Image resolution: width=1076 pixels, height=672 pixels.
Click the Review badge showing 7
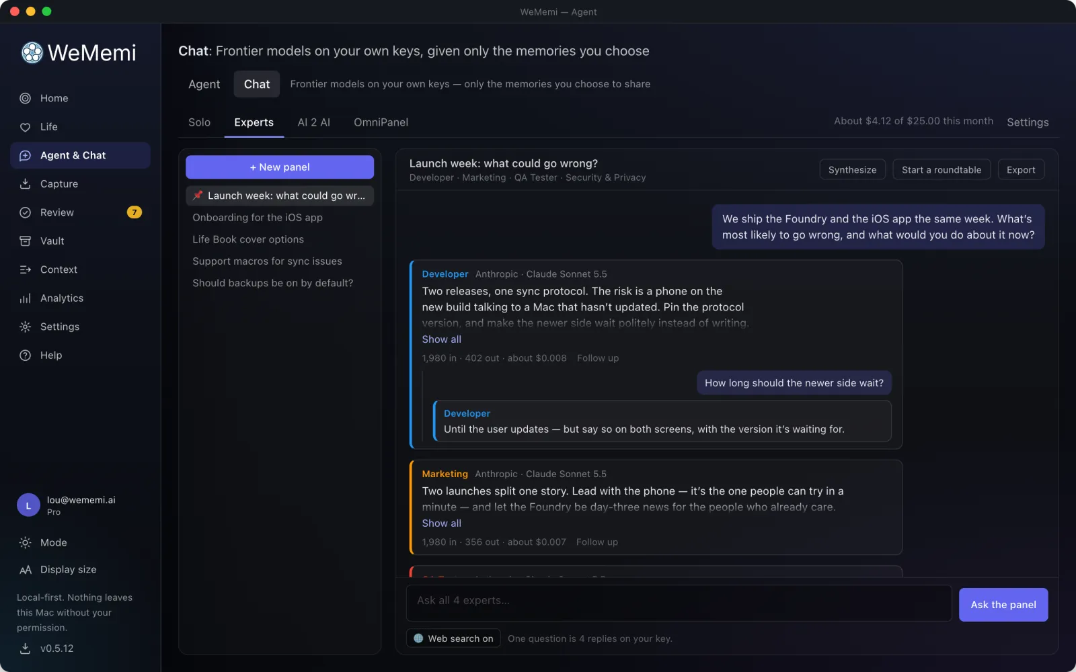click(x=134, y=212)
